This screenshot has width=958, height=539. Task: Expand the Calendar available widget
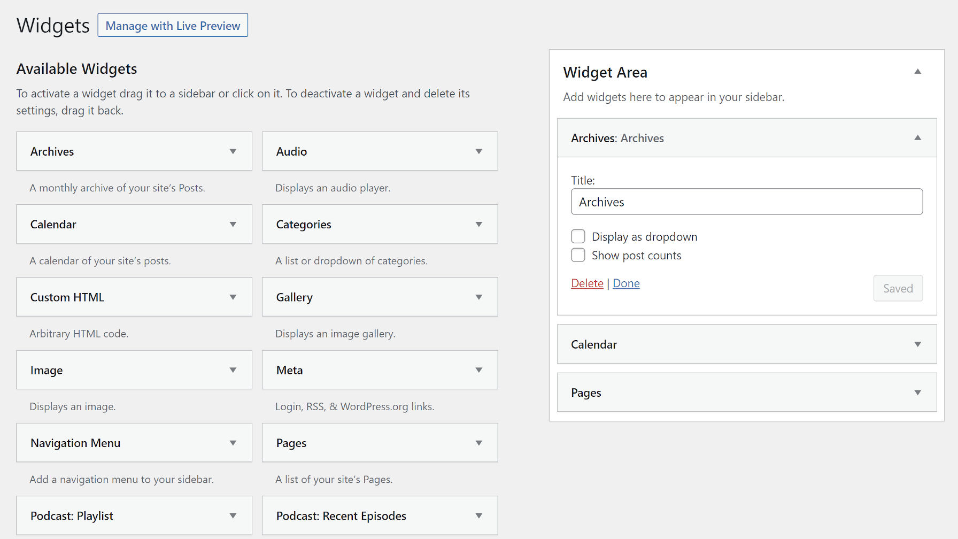coord(233,224)
